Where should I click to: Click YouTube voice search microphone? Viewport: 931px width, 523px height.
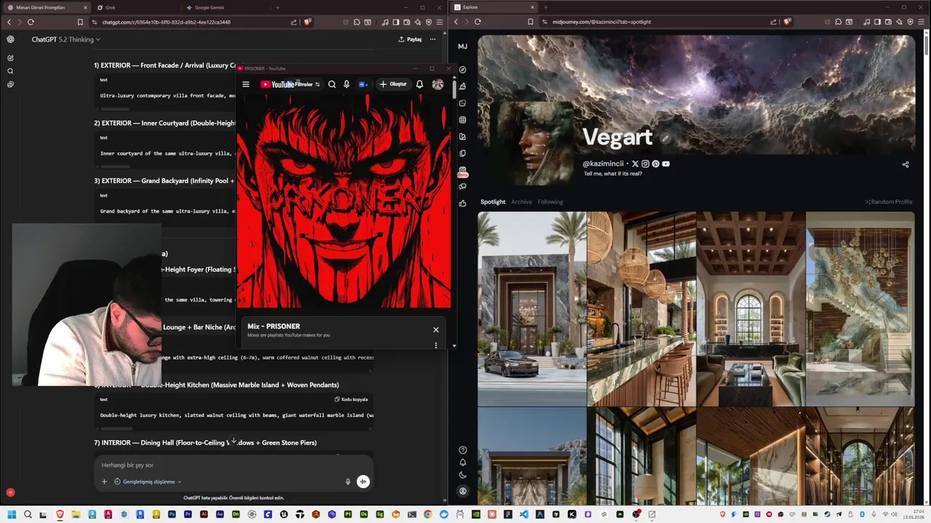[x=346, y=84]
